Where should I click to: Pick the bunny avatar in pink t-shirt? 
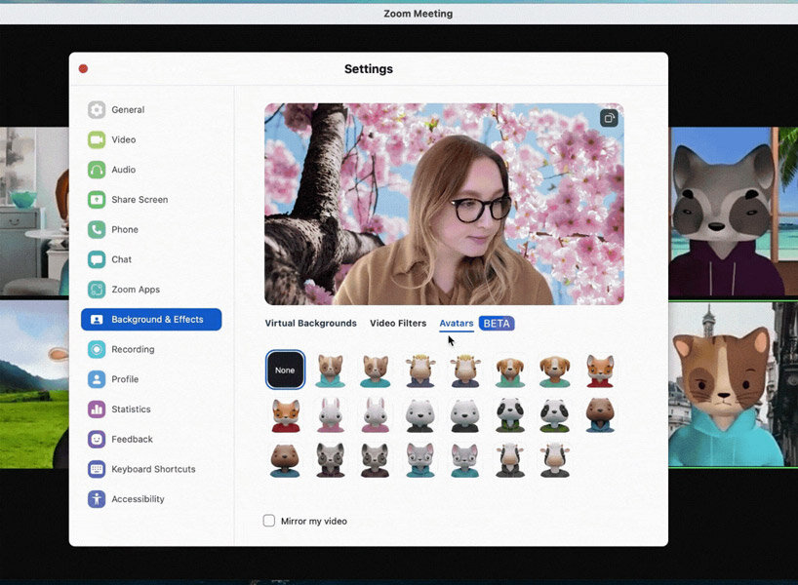click(x=375, y=415)
